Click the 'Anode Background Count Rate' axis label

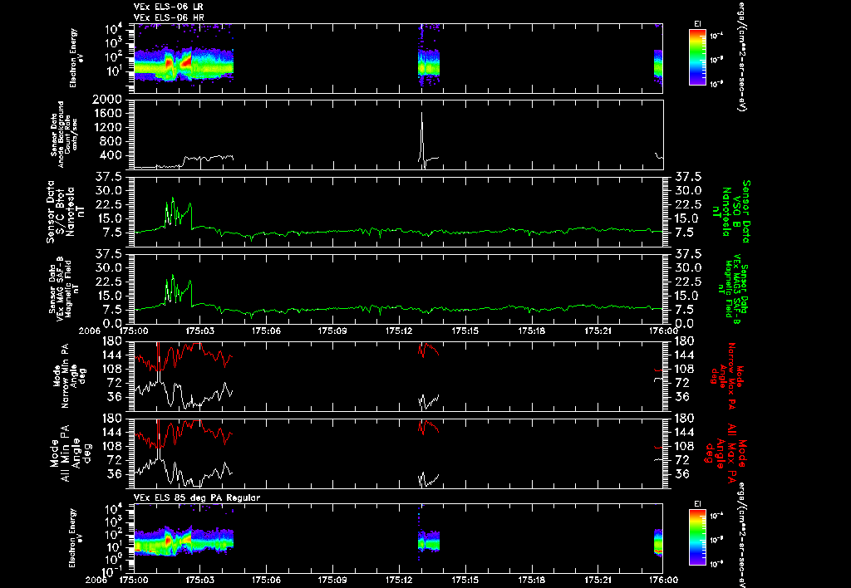[x=64, y=135]
